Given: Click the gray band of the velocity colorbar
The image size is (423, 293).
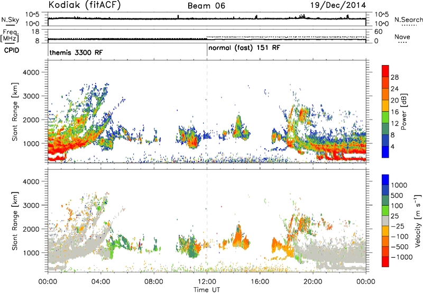Looking at the screenshot, I should [385, 221].
